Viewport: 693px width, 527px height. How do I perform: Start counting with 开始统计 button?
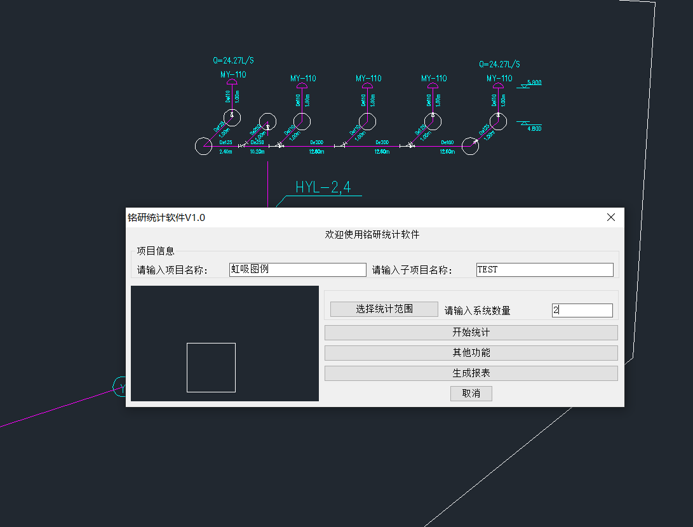pyautogui.click(x=471, y=333)
